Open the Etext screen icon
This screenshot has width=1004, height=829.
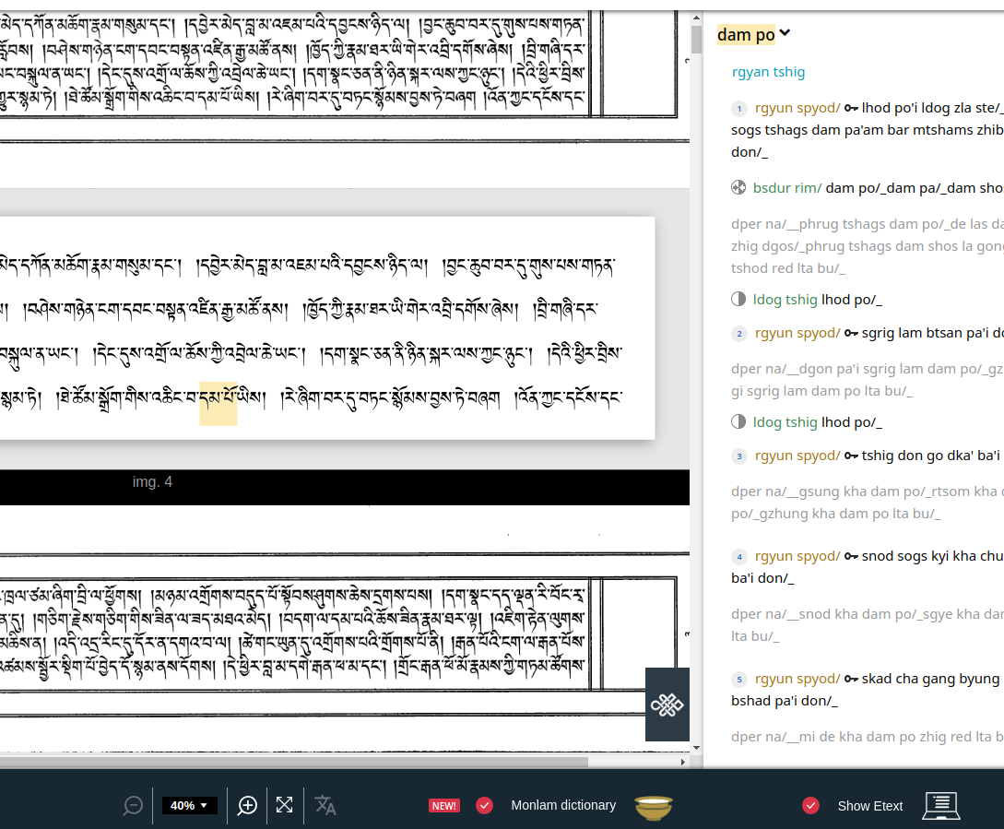939,805
